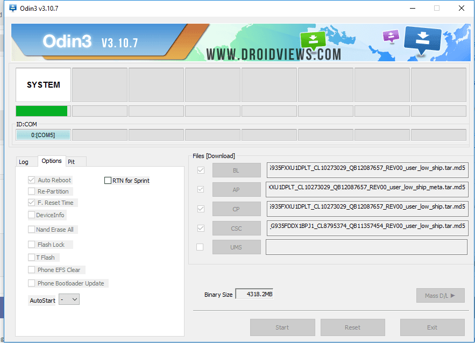Toggle the F. Reset Time checkbox
Viewport: 475px width, 343px height.
click(x=32, y=202)
